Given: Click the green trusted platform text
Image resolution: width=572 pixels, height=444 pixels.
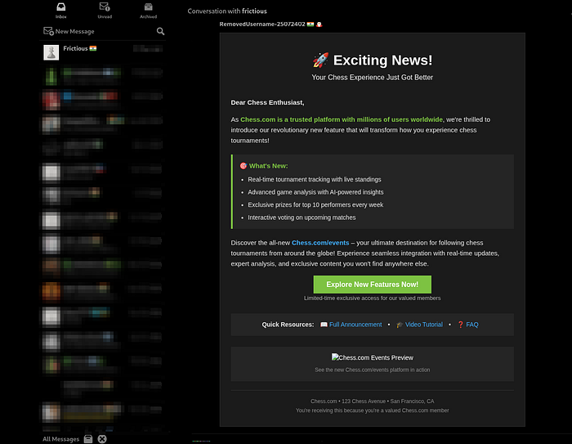Looking at the screenshot, I should (342, 119).
